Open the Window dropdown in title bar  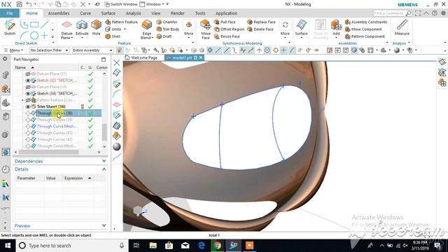pyautogui.click(x=152, y=4)
